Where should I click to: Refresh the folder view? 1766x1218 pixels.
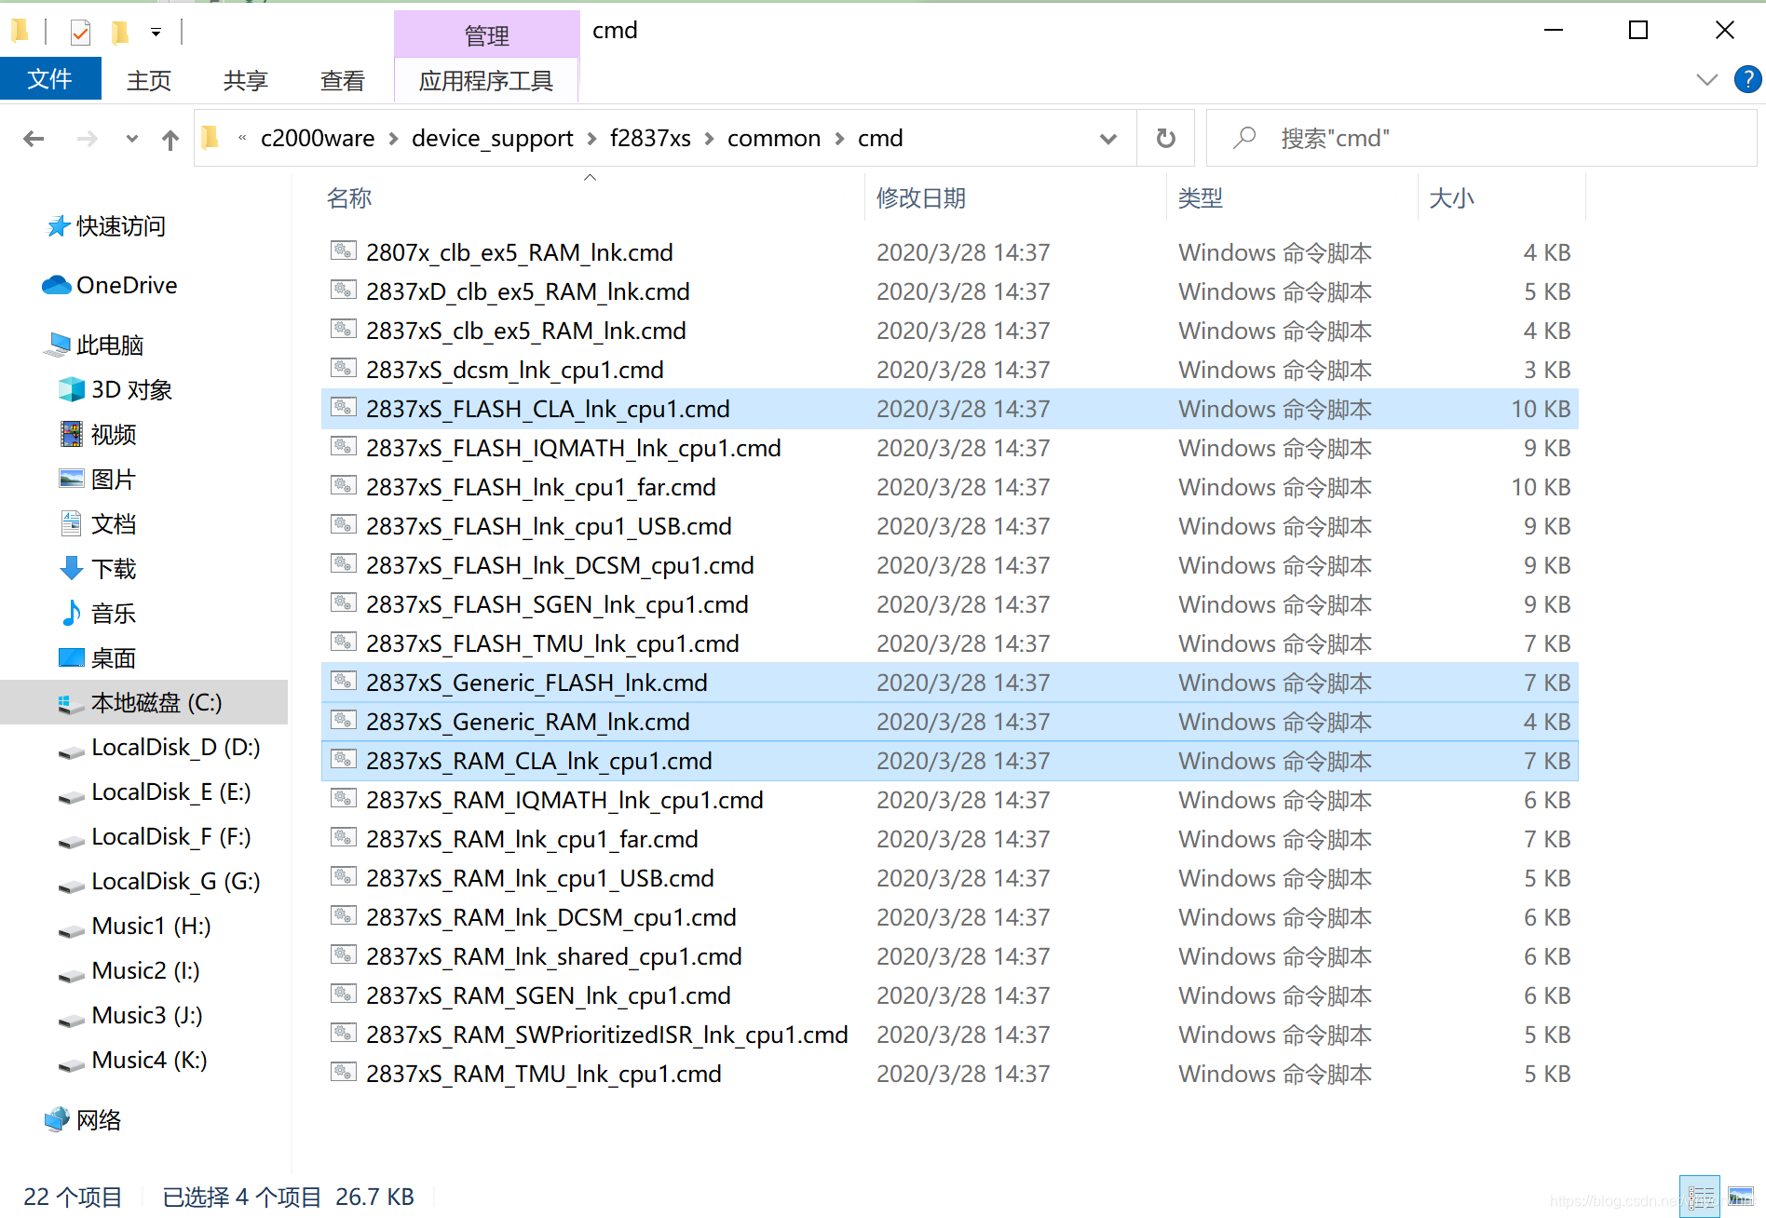coord(1165,138)
